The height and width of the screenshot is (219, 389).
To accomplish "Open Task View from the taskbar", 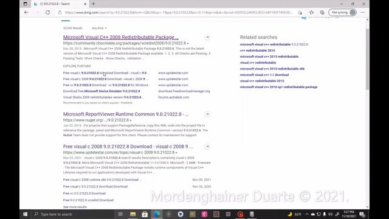I will click(x=120, y=214).
